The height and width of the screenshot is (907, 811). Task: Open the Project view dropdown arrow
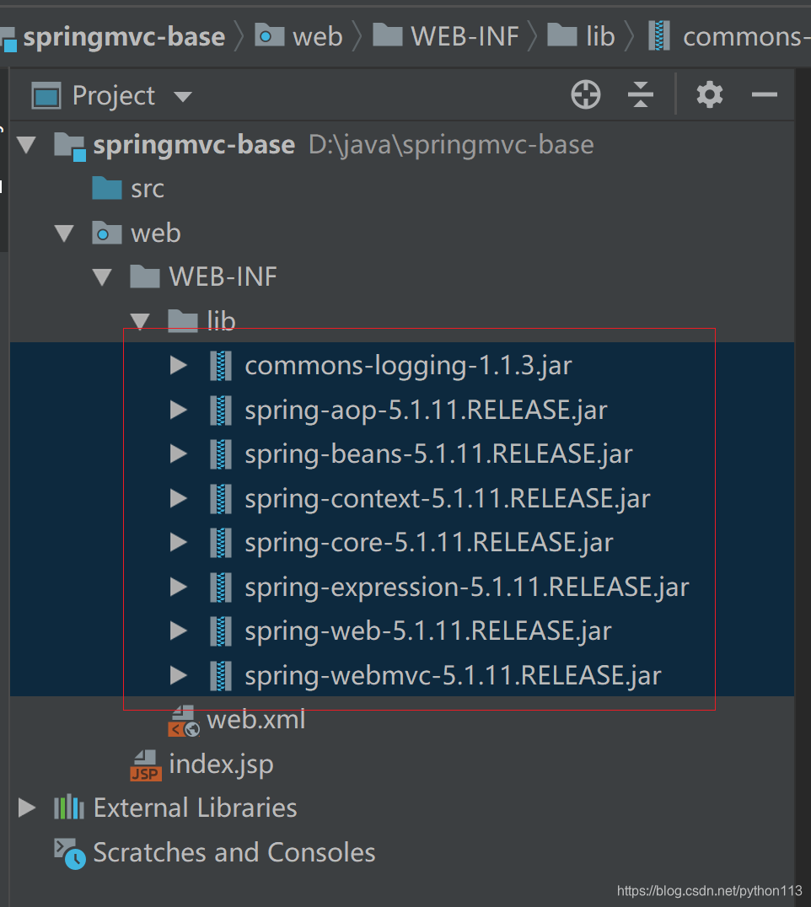tap(183, 97)
